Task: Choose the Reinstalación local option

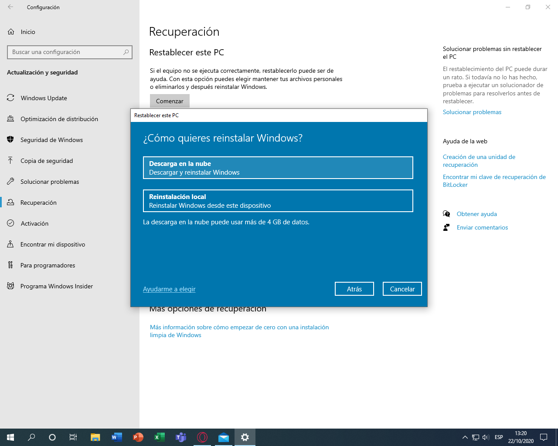Action: pyautogui.click(x=278, y=201)
